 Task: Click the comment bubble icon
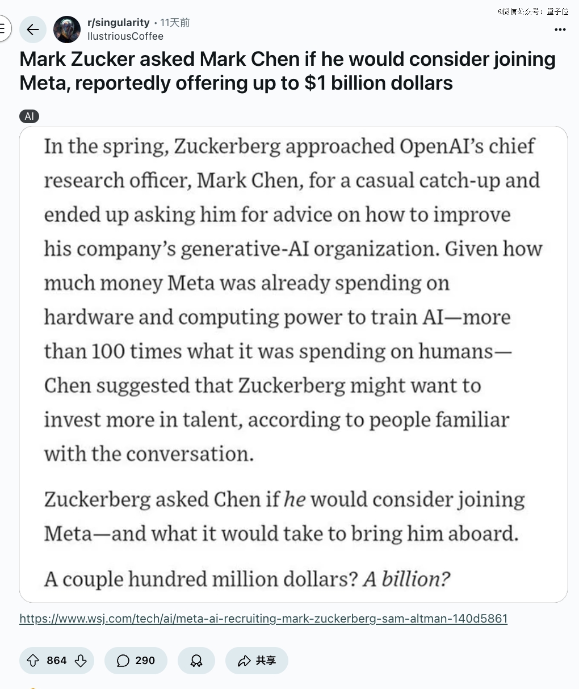pos(123,661)
